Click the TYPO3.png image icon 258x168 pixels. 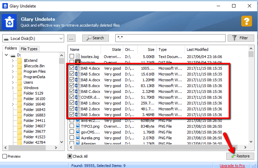click(78, 126)
